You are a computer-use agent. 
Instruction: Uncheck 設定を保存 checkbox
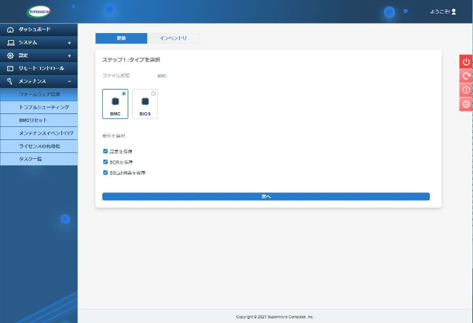[x=105, y=151]
